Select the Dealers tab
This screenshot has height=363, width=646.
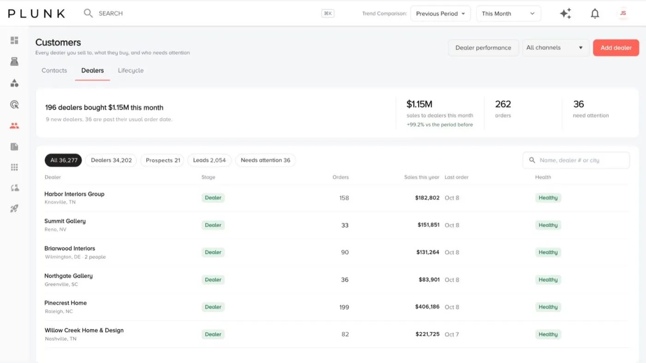[x=92, y=71]
